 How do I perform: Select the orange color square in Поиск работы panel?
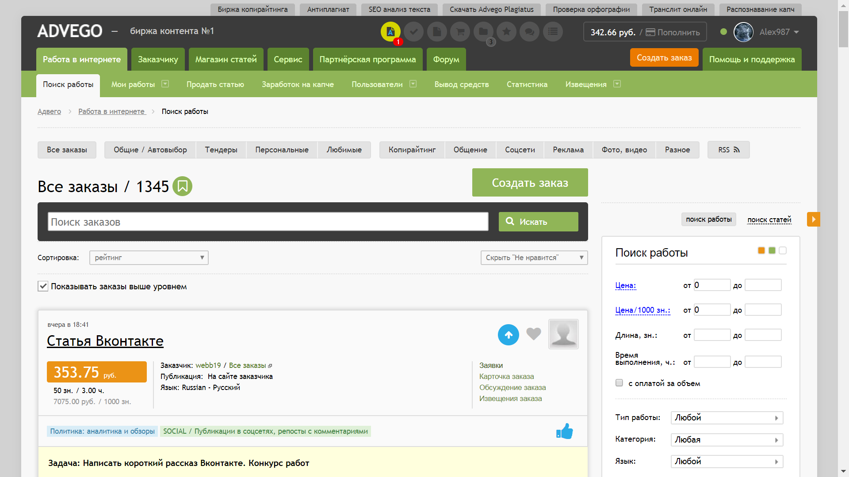[761, 250]
